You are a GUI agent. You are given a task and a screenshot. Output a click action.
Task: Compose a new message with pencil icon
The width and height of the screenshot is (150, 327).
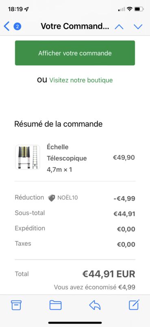click(134, 305)
